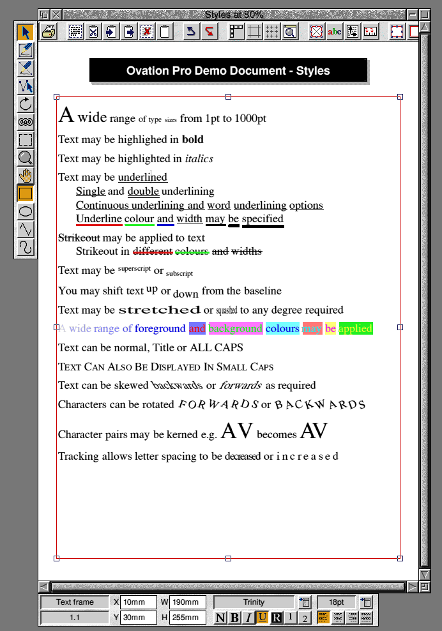The image size is (442, 631).
Task: Click the red-cornered frame icon
Action: 397,31
